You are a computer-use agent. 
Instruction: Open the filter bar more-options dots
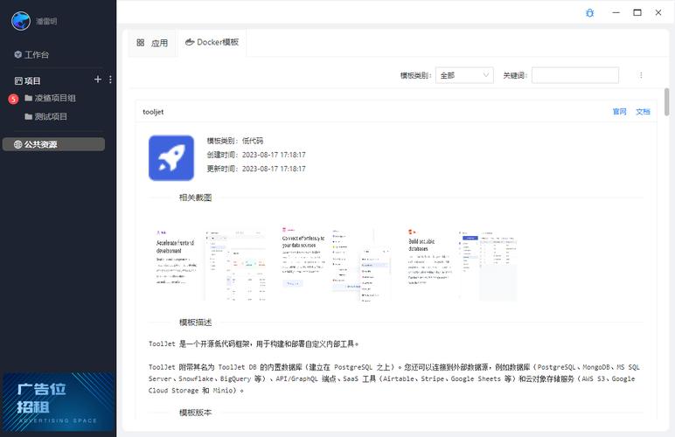pos(641,75)
